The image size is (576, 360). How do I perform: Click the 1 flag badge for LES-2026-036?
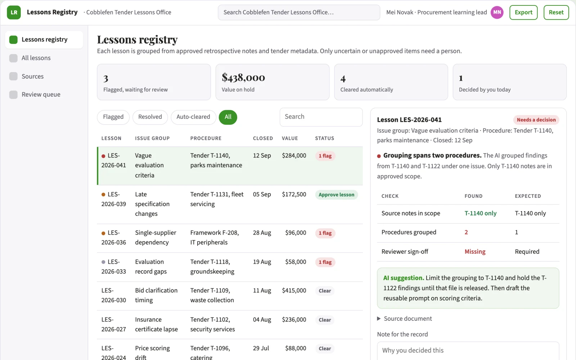[x=325, y=233]
